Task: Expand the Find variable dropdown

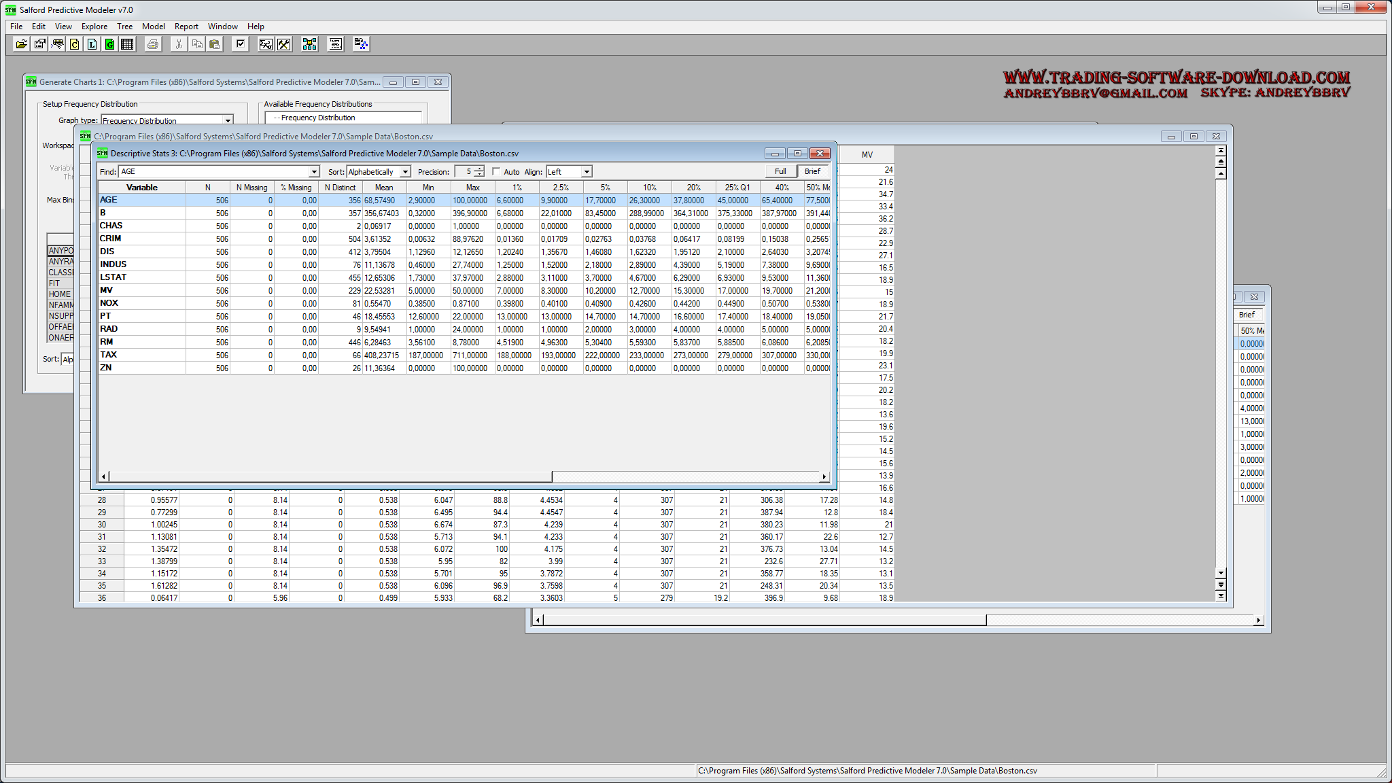Action: 314,172
